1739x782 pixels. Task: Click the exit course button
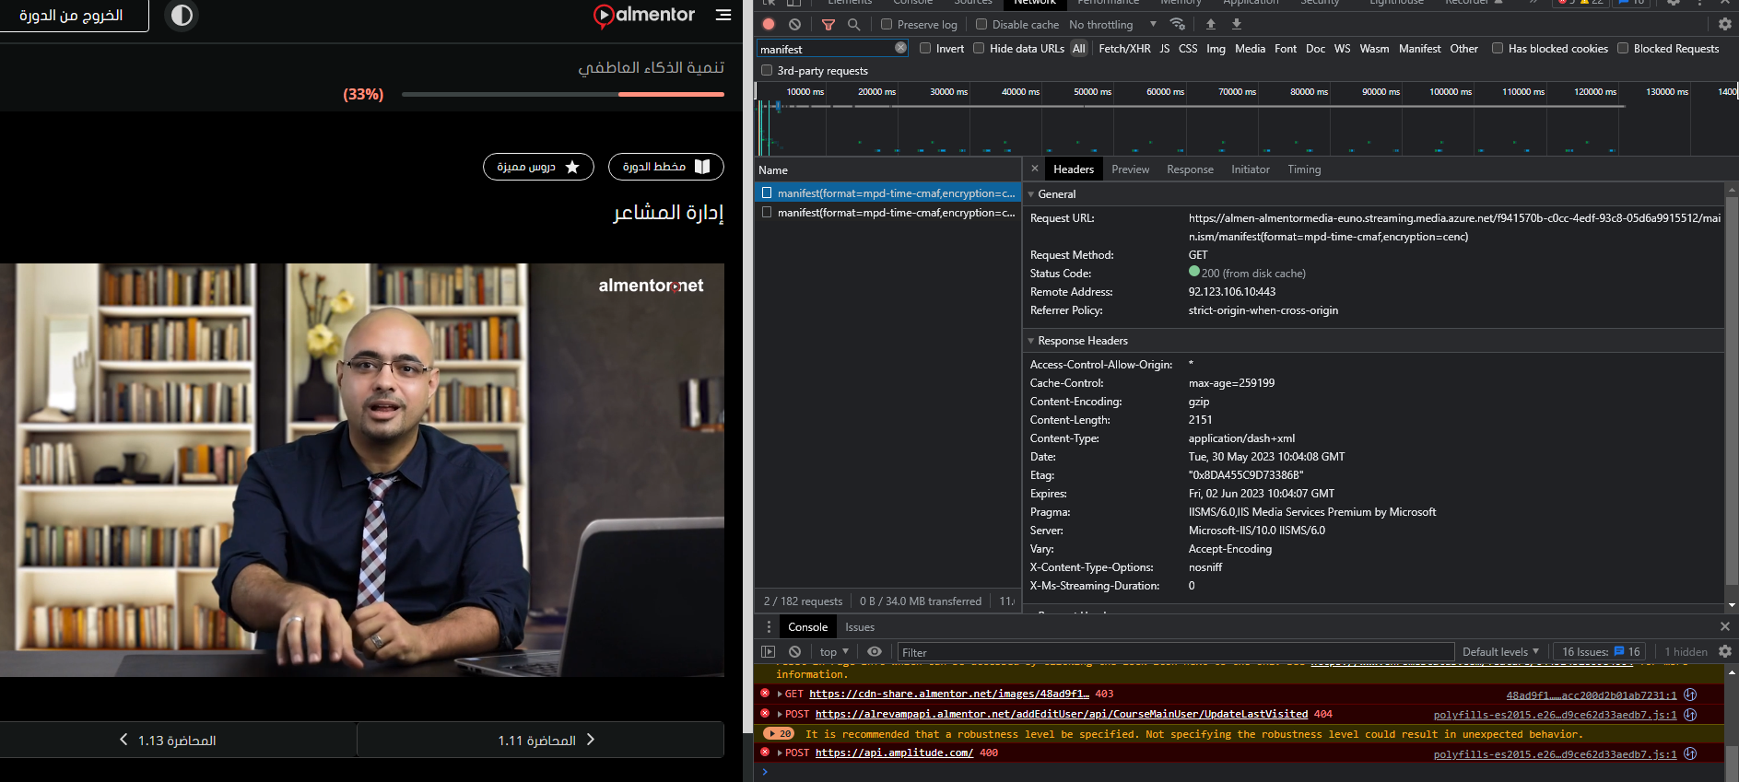pyautogui.click(x=72, y=15)
